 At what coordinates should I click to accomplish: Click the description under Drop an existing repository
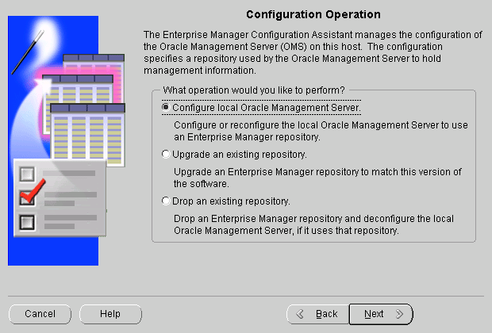(x=286, y=225)
